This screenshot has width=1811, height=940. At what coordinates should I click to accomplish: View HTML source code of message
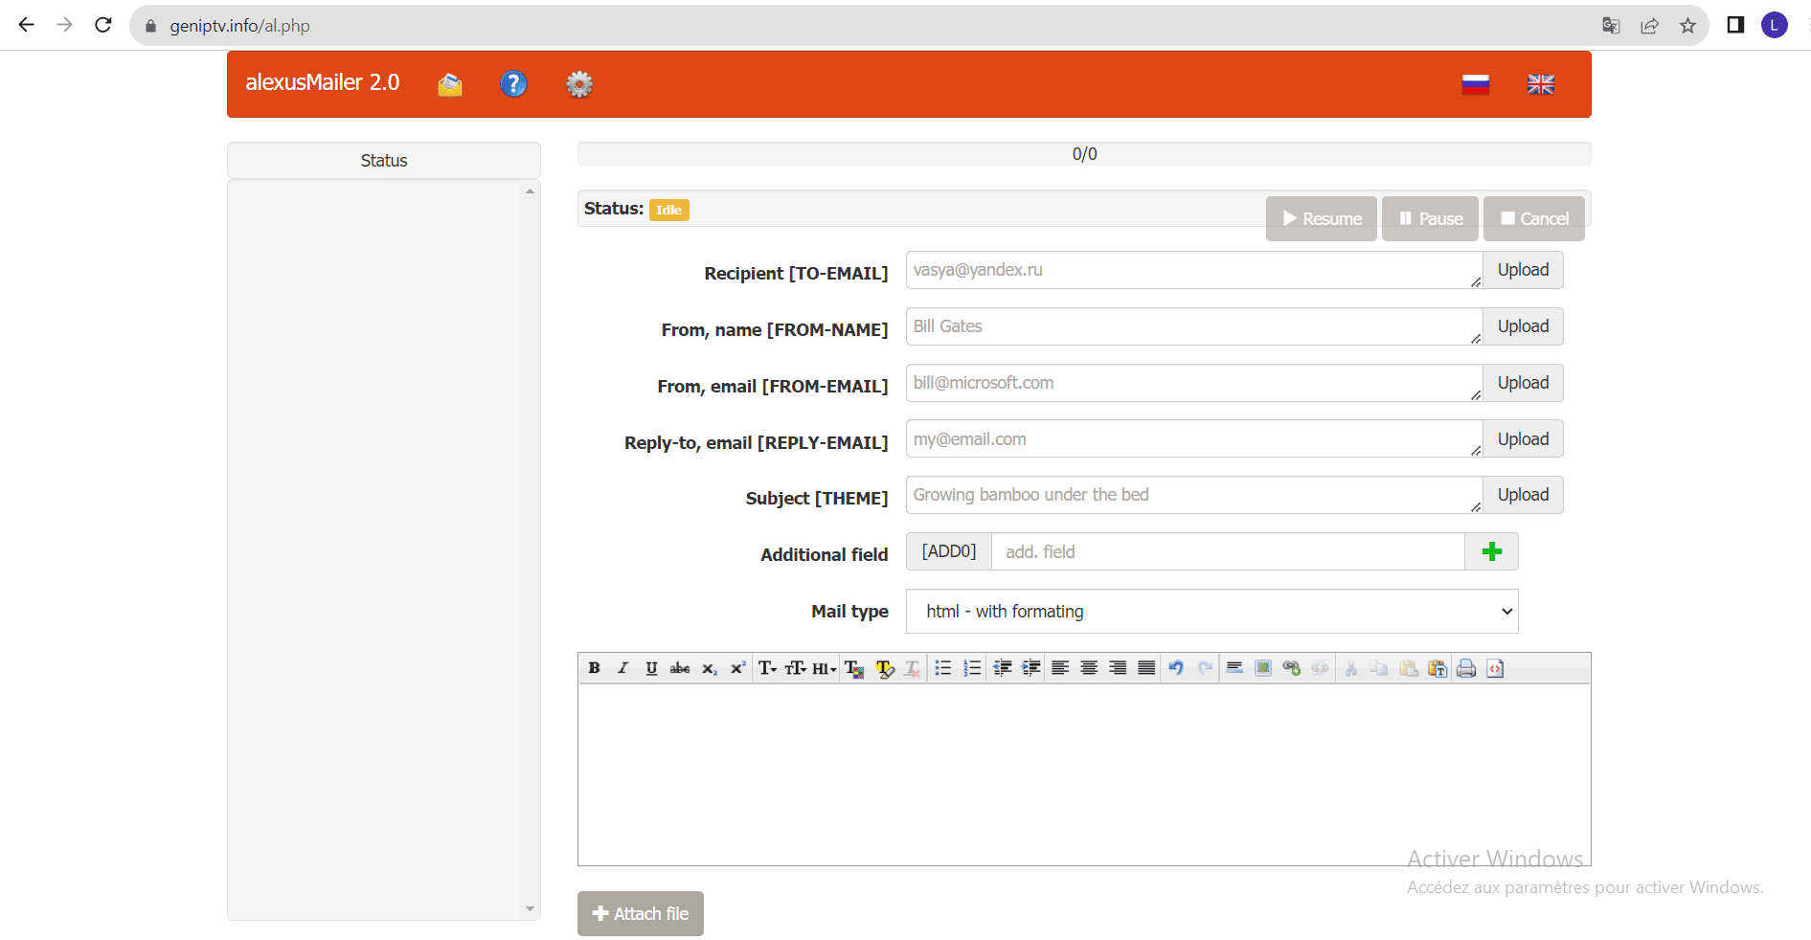pos(1495,668)
